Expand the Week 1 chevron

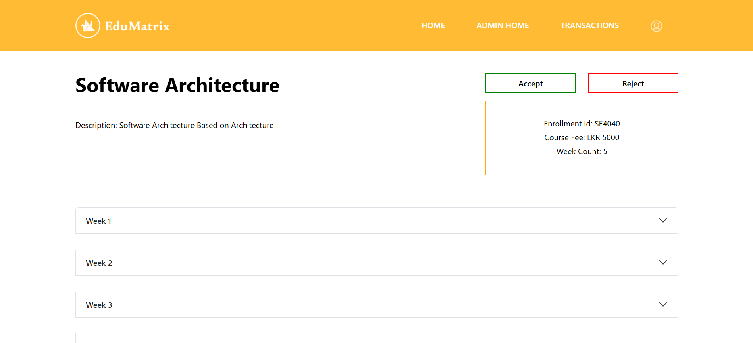[x=663, y=221]
